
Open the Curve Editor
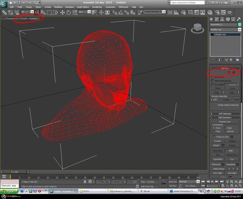tap(196, 12)
